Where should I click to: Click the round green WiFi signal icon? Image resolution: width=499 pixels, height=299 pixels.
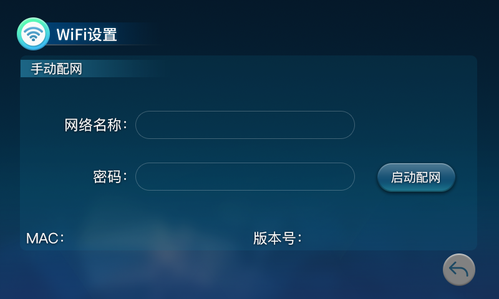(33, 34)
